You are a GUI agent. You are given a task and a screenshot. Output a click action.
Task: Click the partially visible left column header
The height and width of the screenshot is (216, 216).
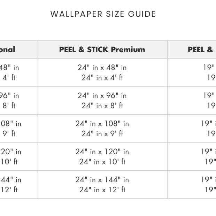tap(8, 49)
